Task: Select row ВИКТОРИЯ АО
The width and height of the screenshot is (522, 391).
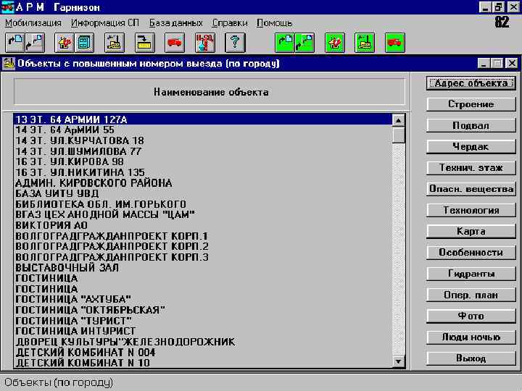Action: pos(203,225)
